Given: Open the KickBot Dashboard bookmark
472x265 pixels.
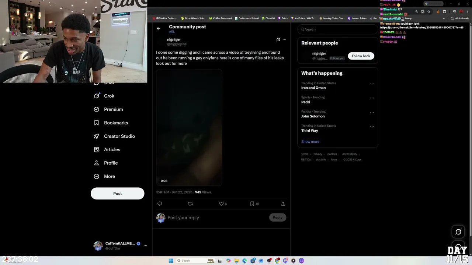Looking at the screenshot, I should tap(220, 18).
